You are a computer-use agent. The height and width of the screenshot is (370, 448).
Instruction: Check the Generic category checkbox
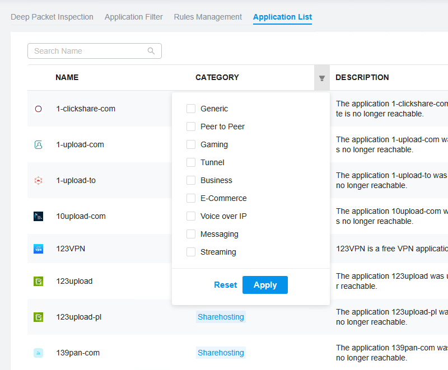click(191, 109)
